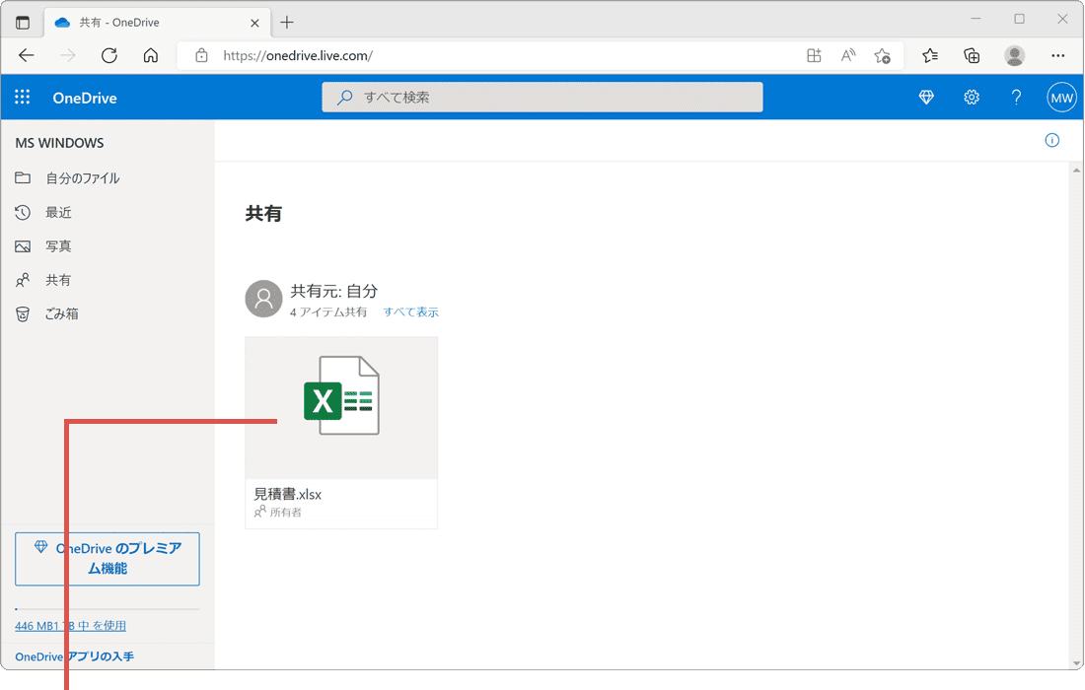Click the 所有者 label under the file
The image size is (1085, 690).
point(286,513)
